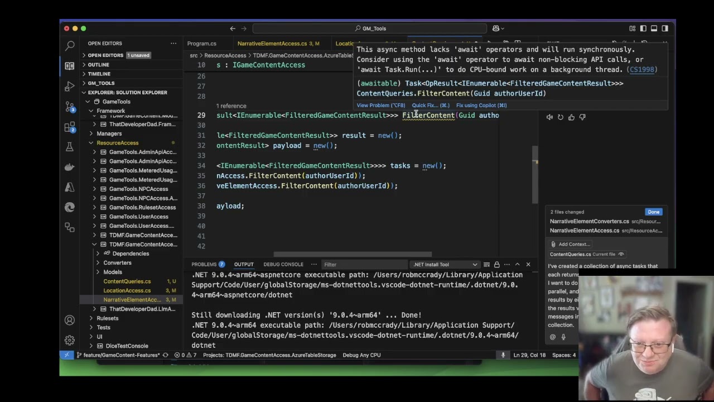Switch to the Program.cs tab
714x402 pixels.
click(202, 44)
